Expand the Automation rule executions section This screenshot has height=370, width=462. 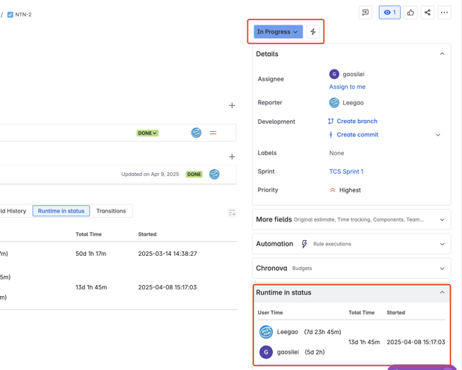coord(442,244)
